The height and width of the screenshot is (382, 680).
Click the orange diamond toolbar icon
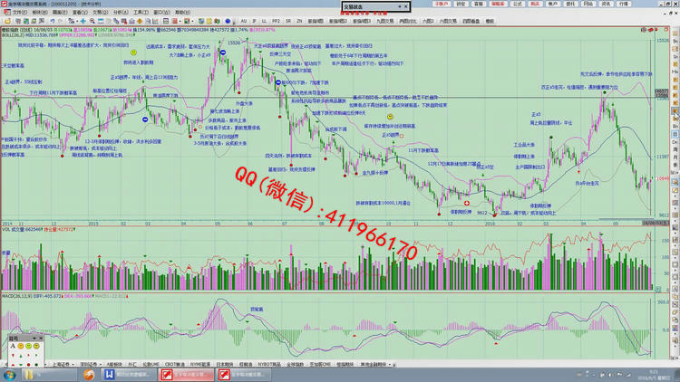(140, 21)
